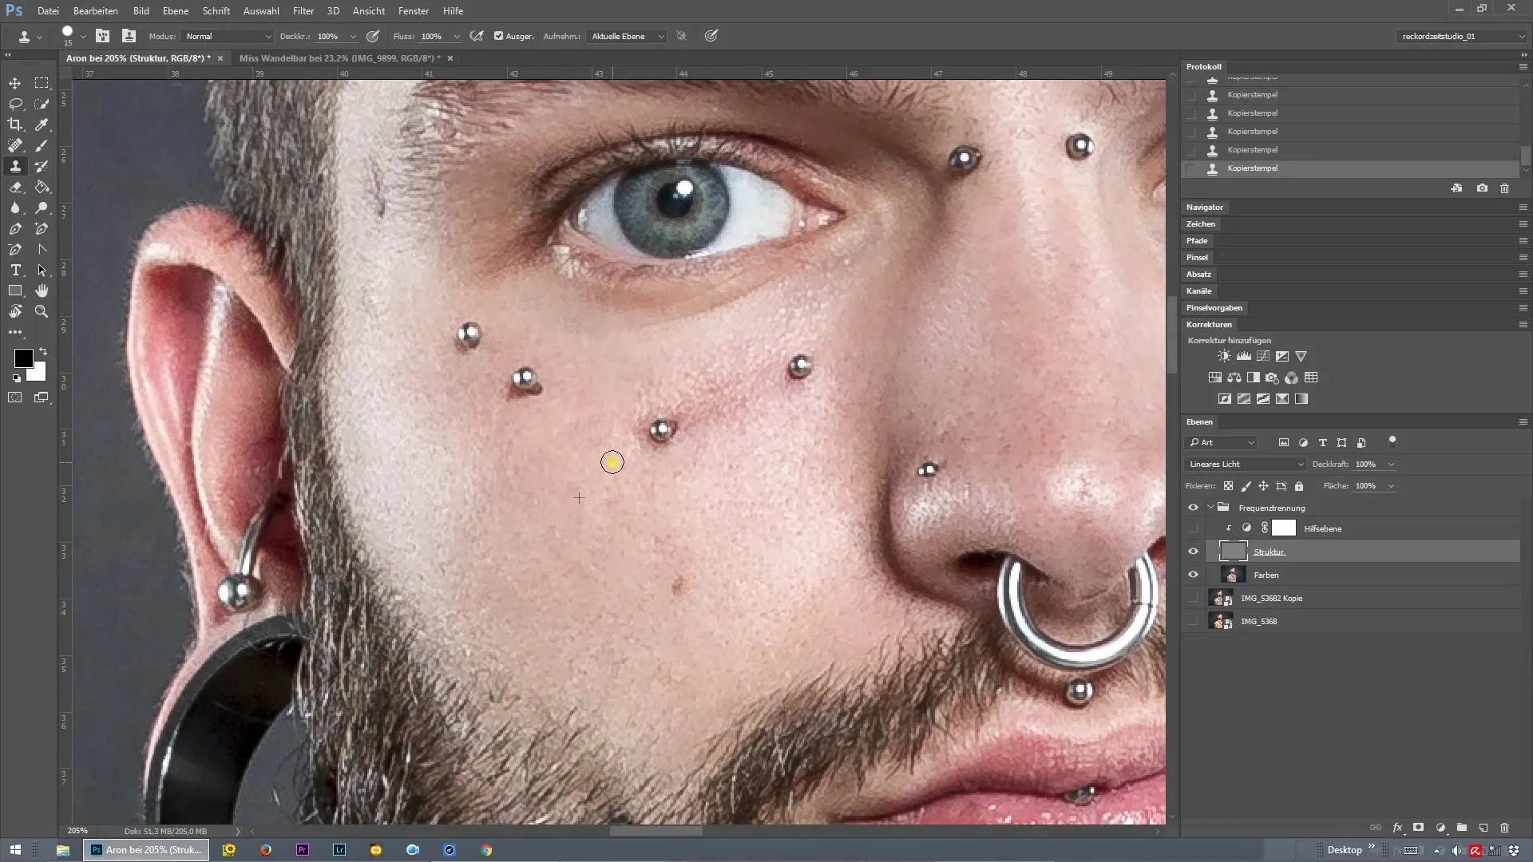Toggle the Ausger. aligned checkbox
Screen dimensions: 1533x862
coord(498,36)
